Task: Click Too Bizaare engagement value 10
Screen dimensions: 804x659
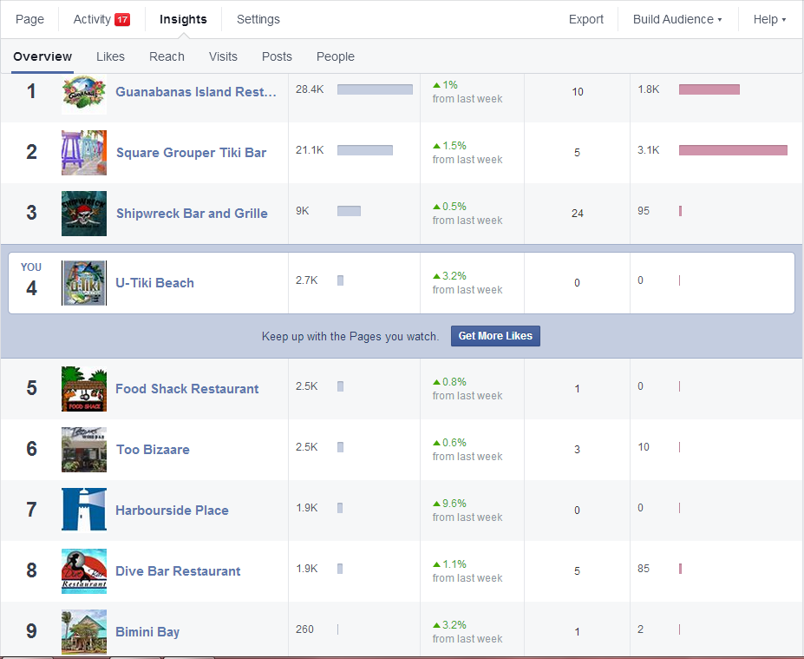Action: pos(644,447)
